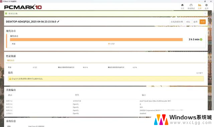
Task: Click the 6.0 % battery-at-end value
Action: (135, 67)
